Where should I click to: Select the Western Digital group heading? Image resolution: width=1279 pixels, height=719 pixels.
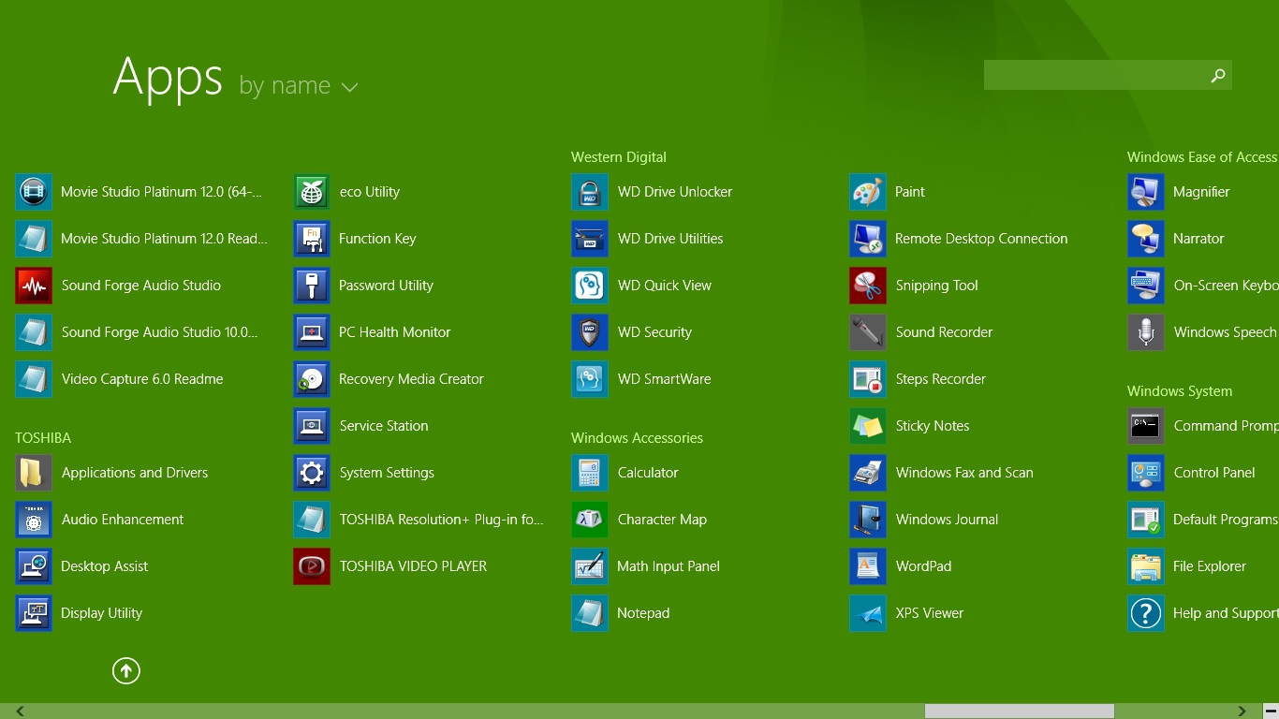(x=619, y=157)
